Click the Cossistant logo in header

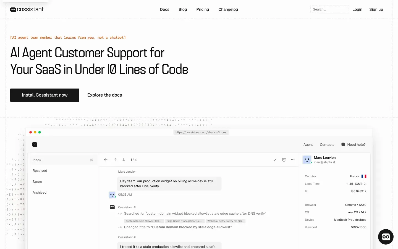click(x=27, y=9)
